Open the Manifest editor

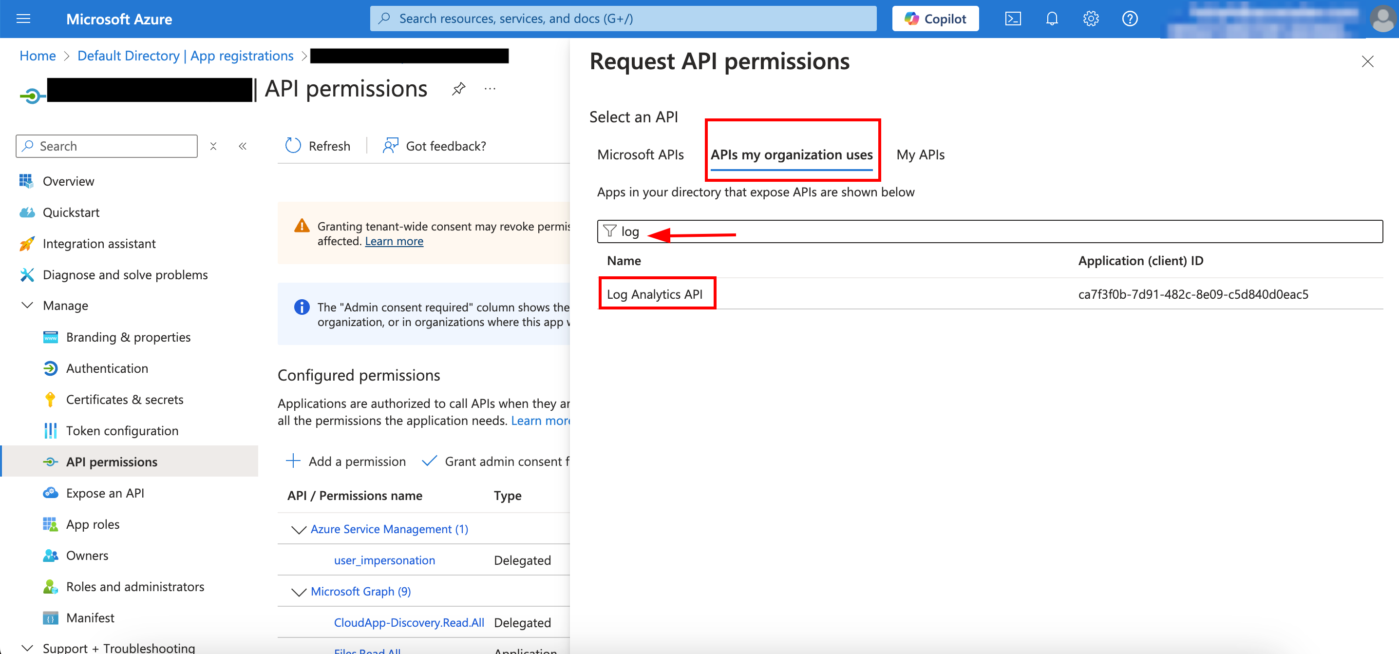coord(90,618)
